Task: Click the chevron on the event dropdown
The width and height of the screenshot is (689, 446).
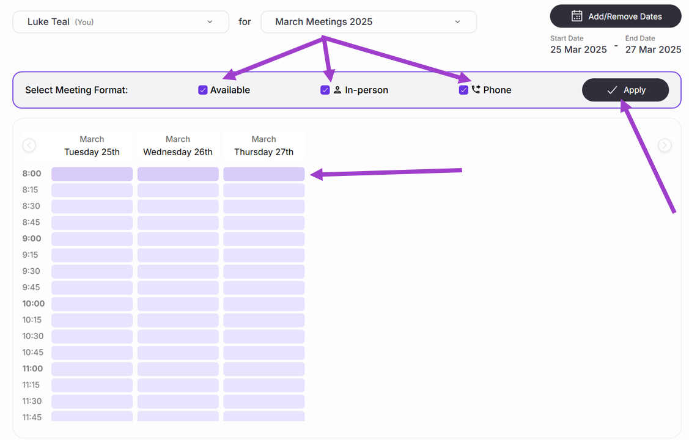Action: (x=457, y=22)
